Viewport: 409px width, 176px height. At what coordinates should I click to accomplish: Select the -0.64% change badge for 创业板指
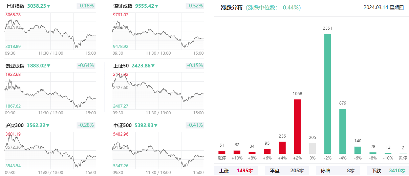(x=86, y=65)
